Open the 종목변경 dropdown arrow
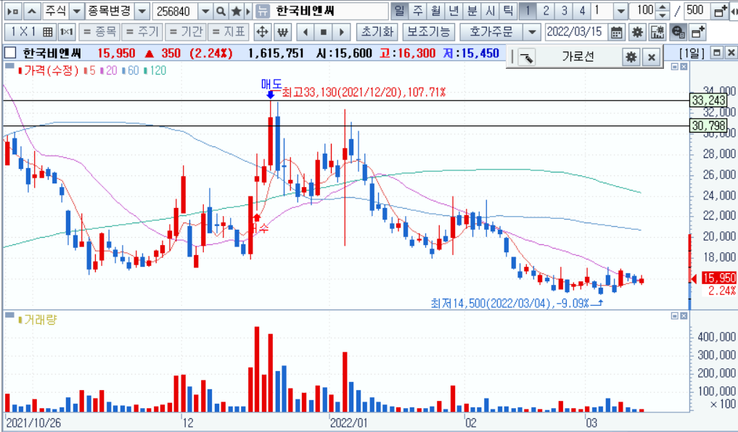Screen dimensions: 738x432 click(x=142, y=11)
